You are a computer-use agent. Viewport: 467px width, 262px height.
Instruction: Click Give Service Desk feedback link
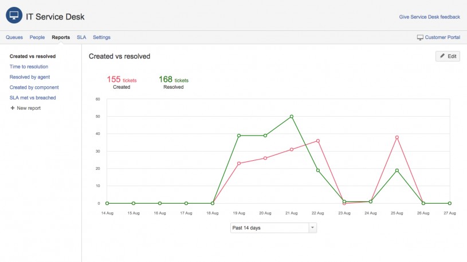coord(430,17)
